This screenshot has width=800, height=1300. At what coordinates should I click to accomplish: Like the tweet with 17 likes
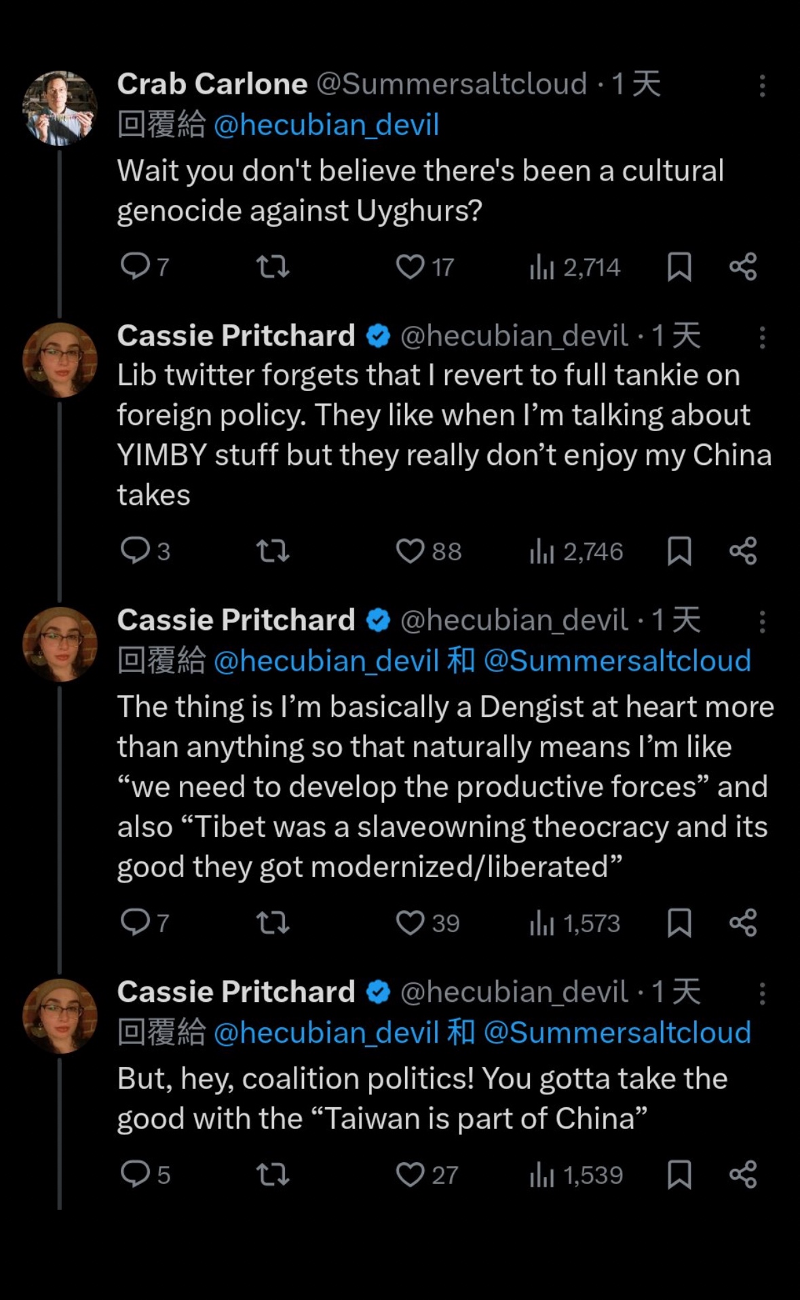pyautogui.click(x=411, y=267)
